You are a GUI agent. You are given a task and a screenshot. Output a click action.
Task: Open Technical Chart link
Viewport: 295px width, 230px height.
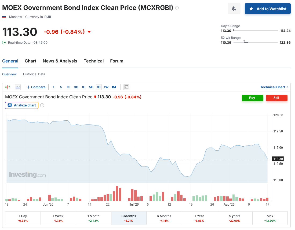pyautogui.click(x=274, y=87)
